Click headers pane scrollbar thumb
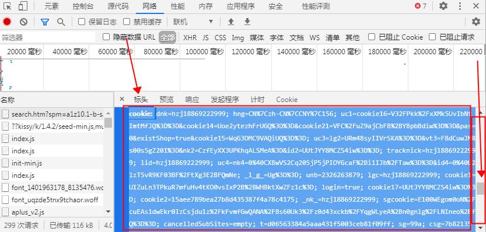Image resolution: width=486 pixels, height=232 pixels. coord(480,188)
